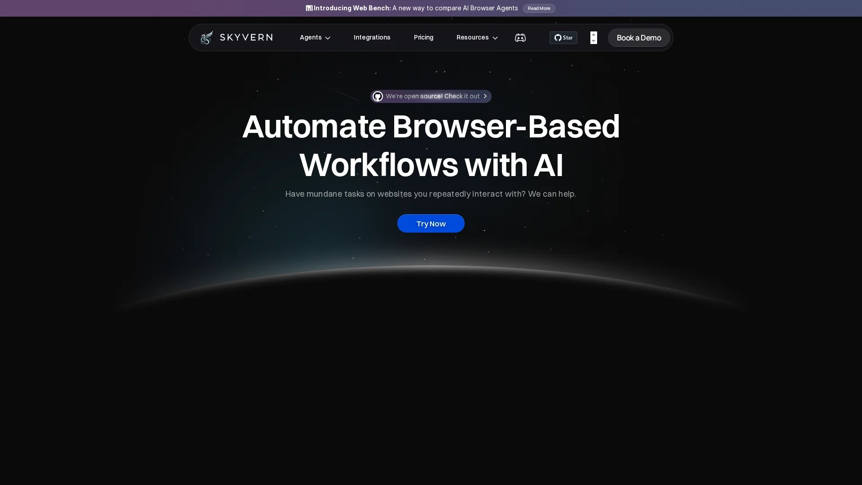The image size is (862, 485).
Task: Expand the Agents dropdown menu
Action: point(315,37)
